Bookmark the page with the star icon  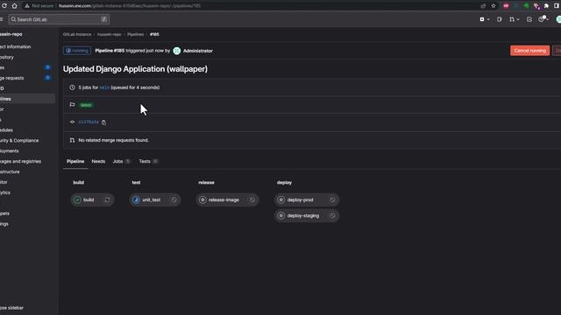[x=494, y=6]
